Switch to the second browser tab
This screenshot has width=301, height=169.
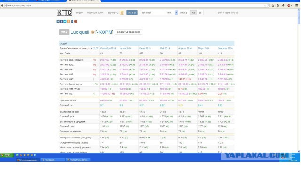point(49,1)
